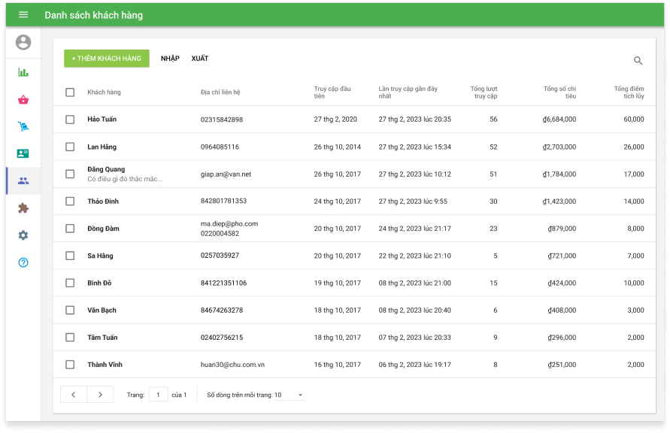This screenshot has height=433, width=670.
Task: Open the pink shopping basket icon
Action: (23, 99)
